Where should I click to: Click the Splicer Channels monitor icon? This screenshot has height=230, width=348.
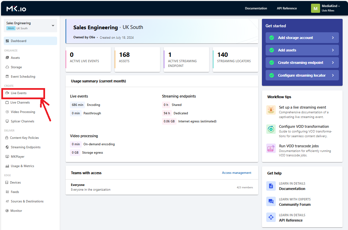[x=7, y=121]
